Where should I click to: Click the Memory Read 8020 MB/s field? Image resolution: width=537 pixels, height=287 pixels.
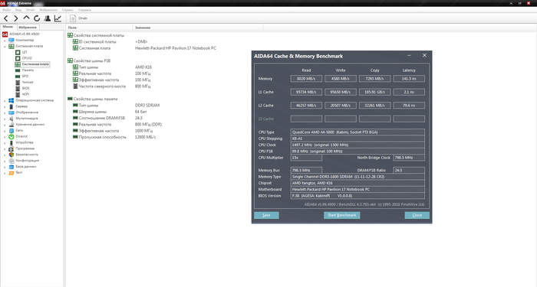click(x=306, y=79)
